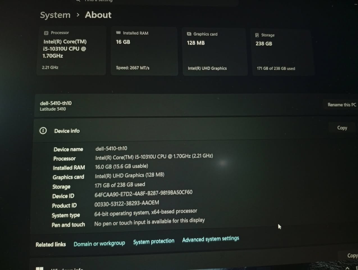Click storage value in Device info list
Screen dimensions: 358x270
(x=120, y=185)
